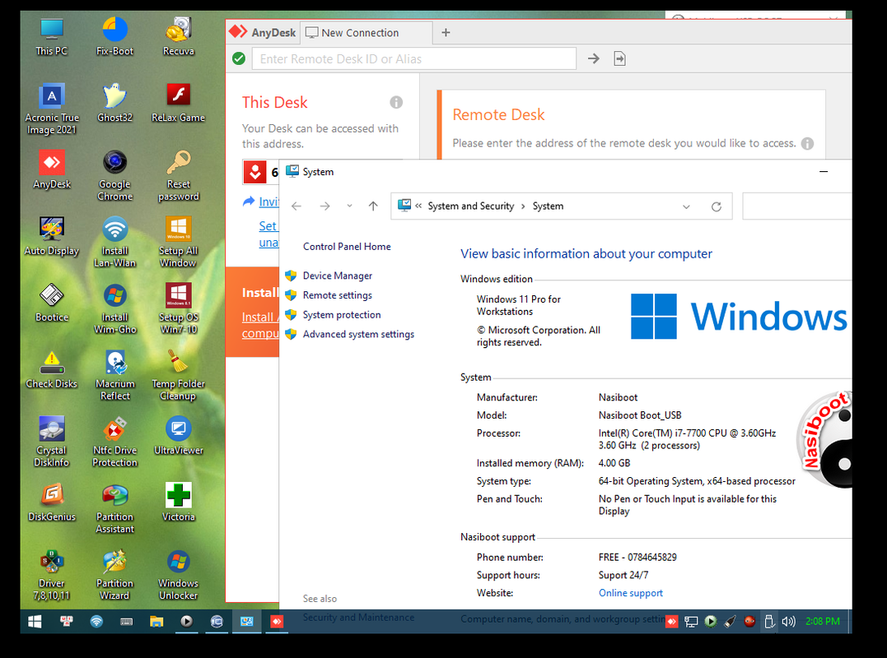Refresh the System control panel page
This screenshot has height=658, width=887.
(717, 206)
